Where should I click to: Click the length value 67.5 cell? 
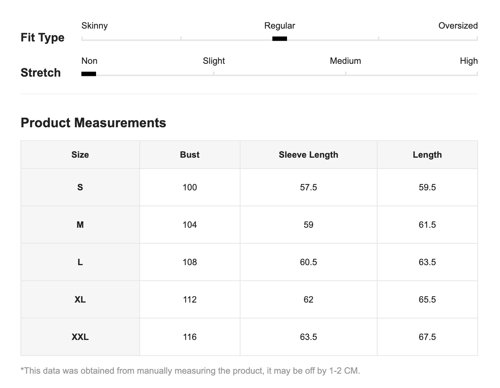(427, 337)
